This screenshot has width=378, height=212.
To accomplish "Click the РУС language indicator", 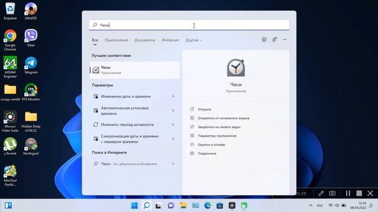I will (320, 206).
